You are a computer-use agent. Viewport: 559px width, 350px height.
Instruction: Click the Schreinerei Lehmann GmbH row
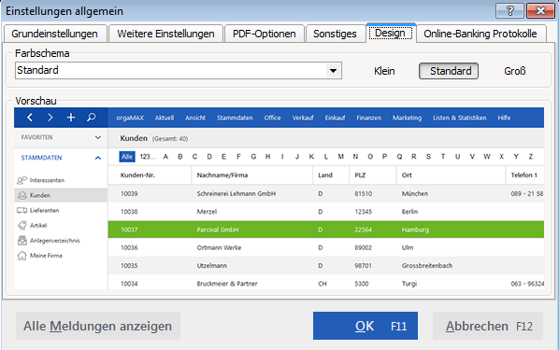tap(326, 194)
